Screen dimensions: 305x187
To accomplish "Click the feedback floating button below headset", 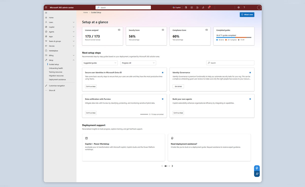I will (257, 174).
